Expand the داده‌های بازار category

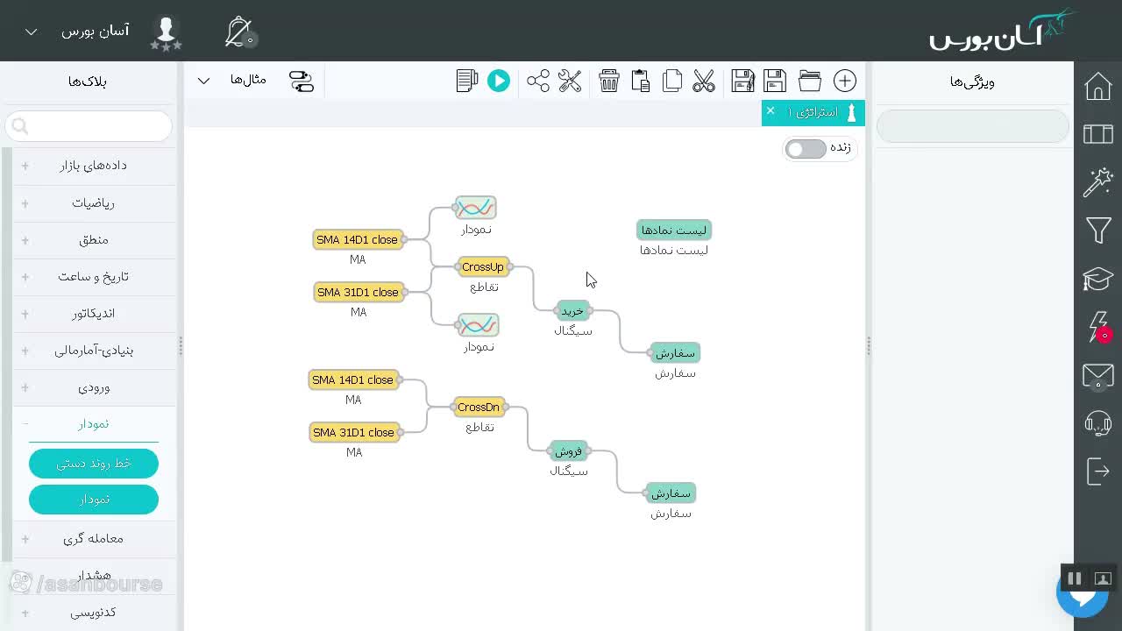pos(94,166)
